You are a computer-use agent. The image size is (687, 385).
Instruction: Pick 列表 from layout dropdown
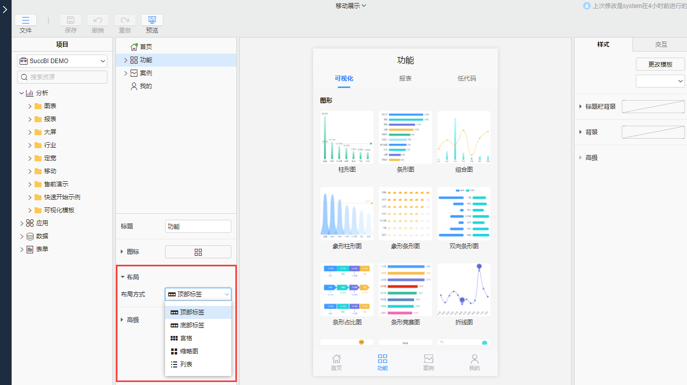(186, 364)
